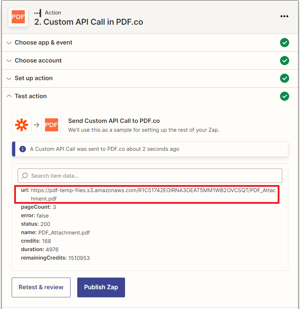Image resolution: width=300 pixels, height=309 pixels.
Task: Click green checkmark next to Choose app & event
Action: [x=284, y=43]
